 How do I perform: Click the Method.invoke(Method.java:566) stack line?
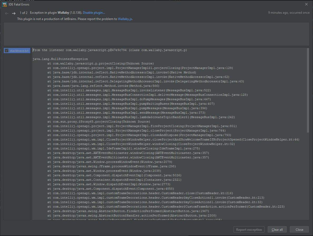(103, 86)
